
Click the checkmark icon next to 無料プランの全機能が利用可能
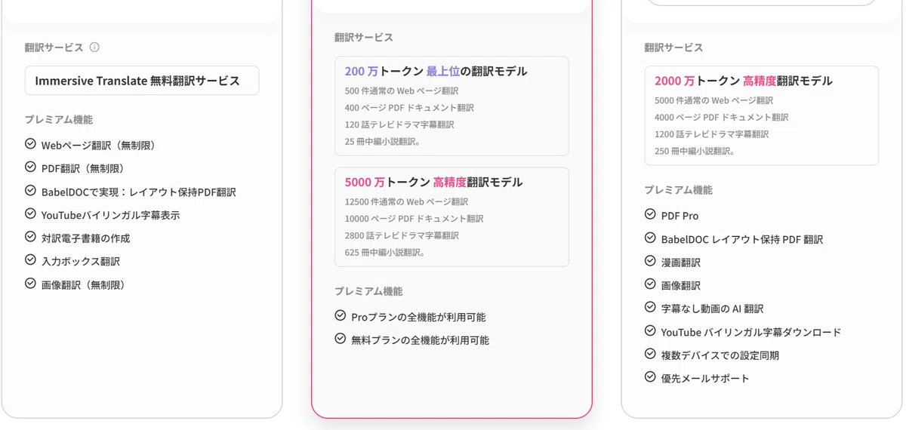[x=341, y=339]
